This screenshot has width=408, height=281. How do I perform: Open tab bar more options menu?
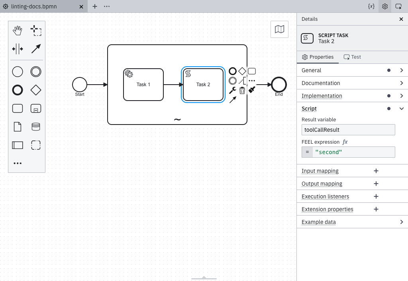107,6
